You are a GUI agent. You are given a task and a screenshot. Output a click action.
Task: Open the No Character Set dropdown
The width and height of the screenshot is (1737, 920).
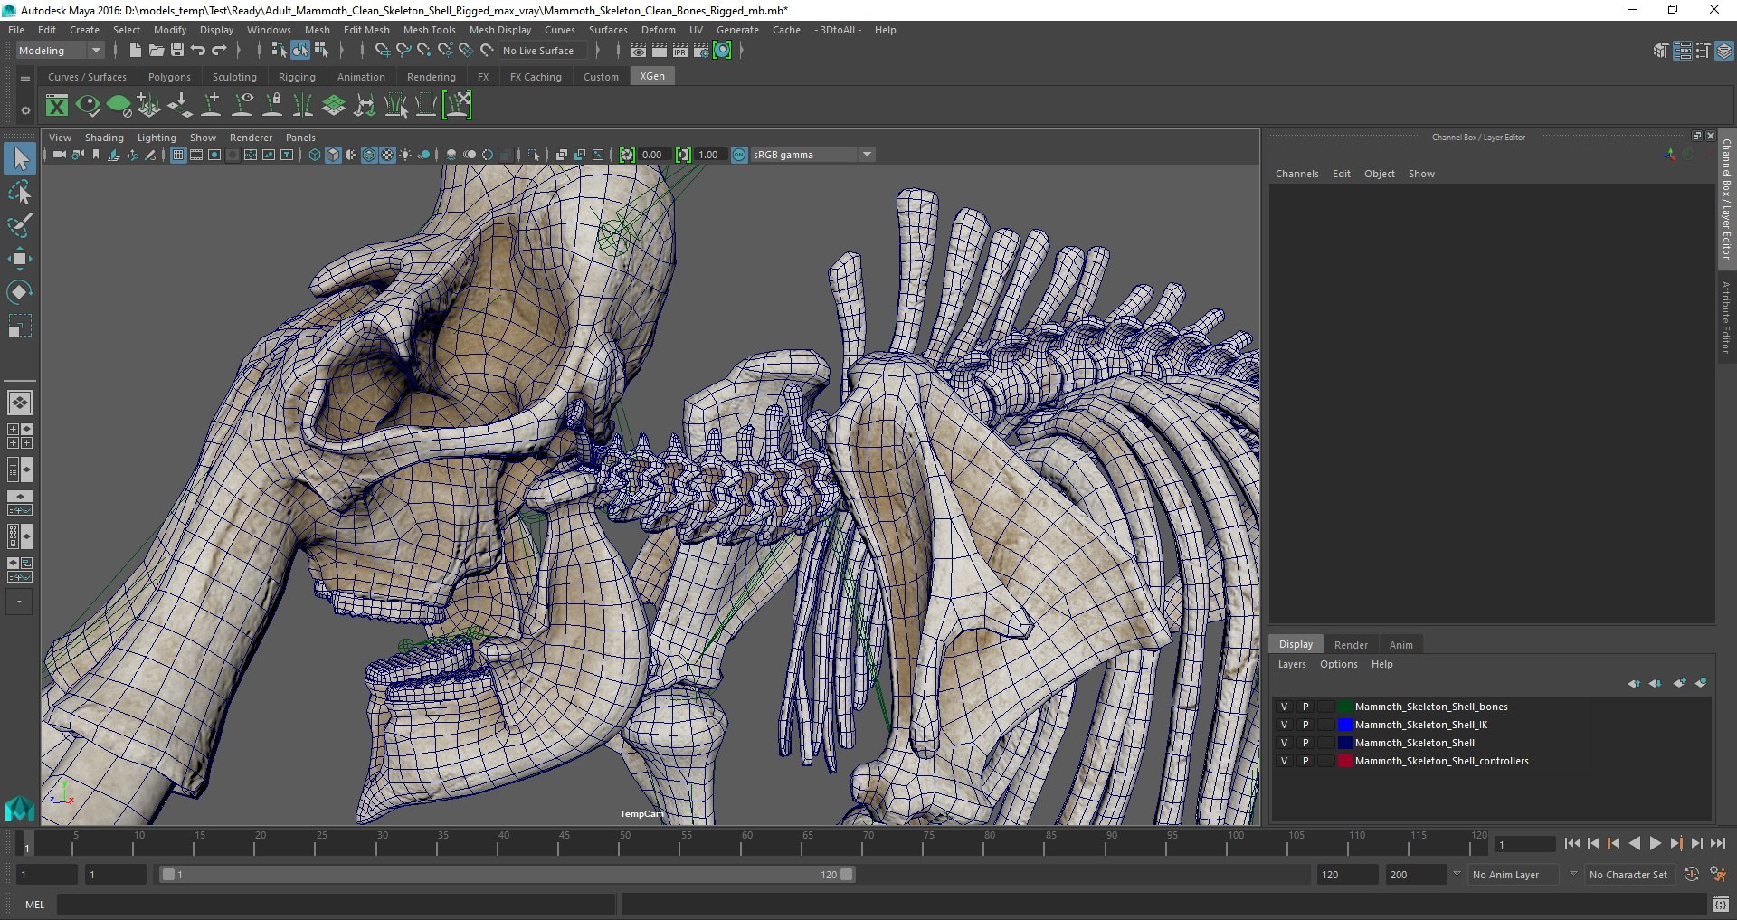(1628, 875)
